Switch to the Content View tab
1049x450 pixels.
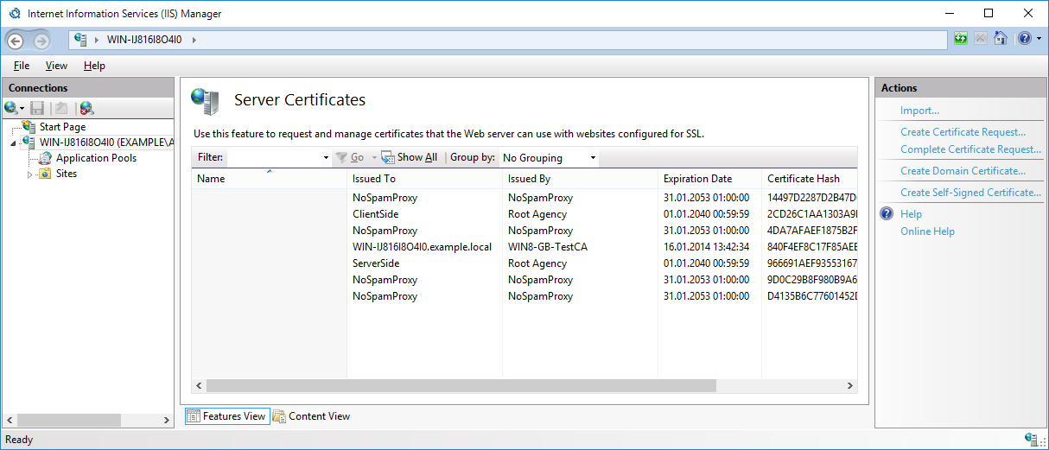[x=312, y=416]
